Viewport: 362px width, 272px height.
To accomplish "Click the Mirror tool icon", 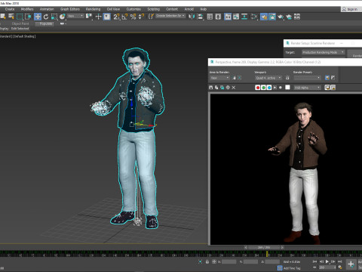I will click(x=192, y=17).
